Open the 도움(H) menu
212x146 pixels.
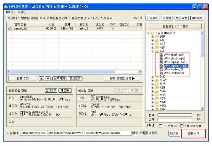coord(23,12)
